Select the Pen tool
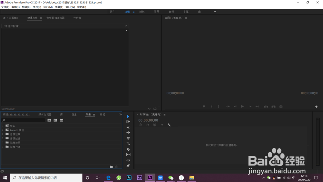 coord(128,166)
